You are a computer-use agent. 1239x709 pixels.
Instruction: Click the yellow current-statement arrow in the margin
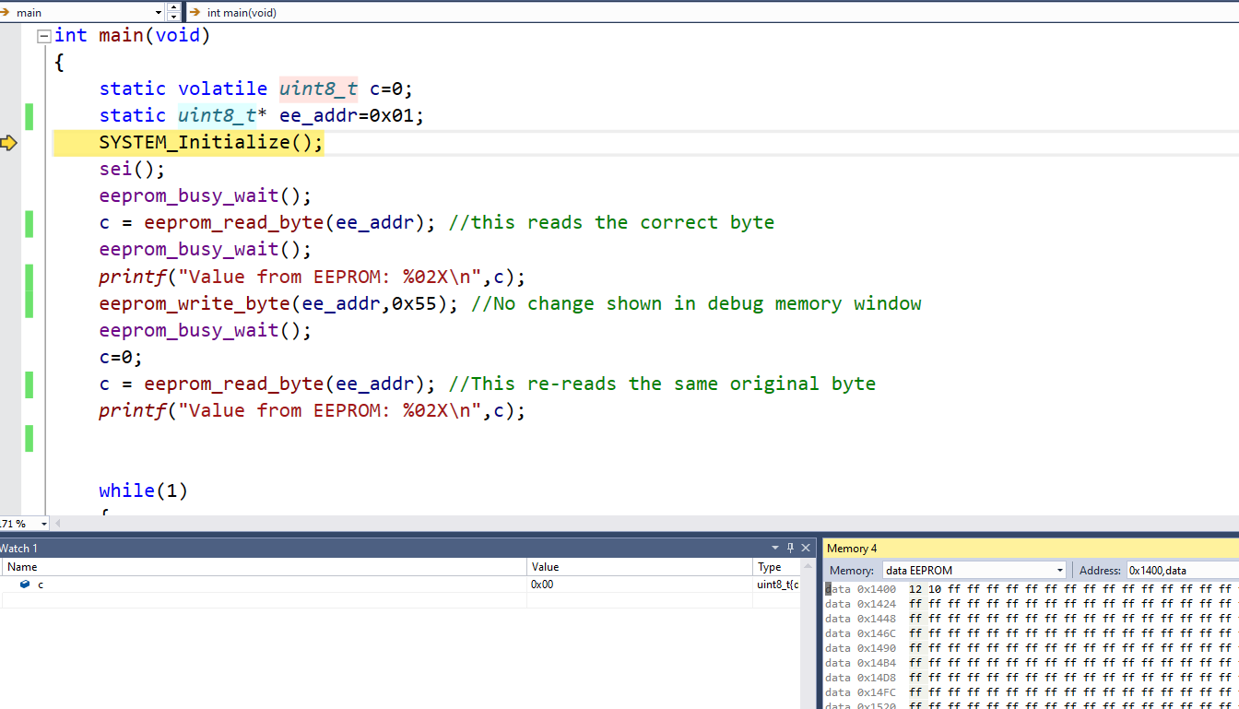click(x=9, y=143)
